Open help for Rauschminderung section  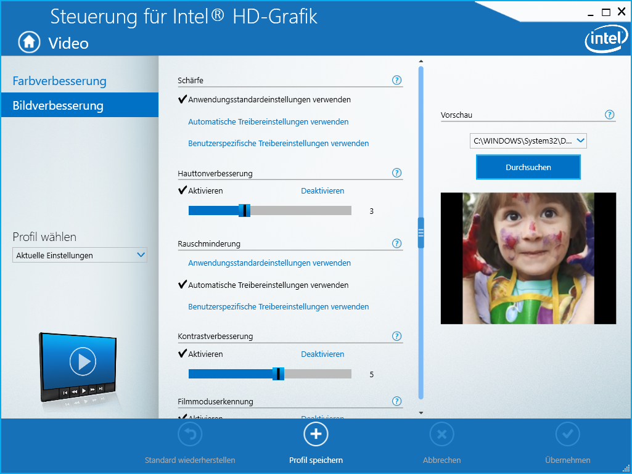(x=396, y=243)
